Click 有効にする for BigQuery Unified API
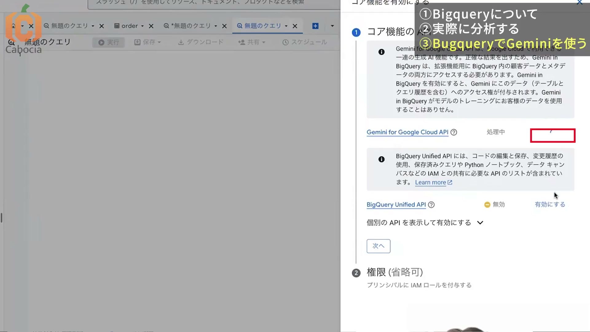This screenshot has width=590, height=332. pos(550,205)
